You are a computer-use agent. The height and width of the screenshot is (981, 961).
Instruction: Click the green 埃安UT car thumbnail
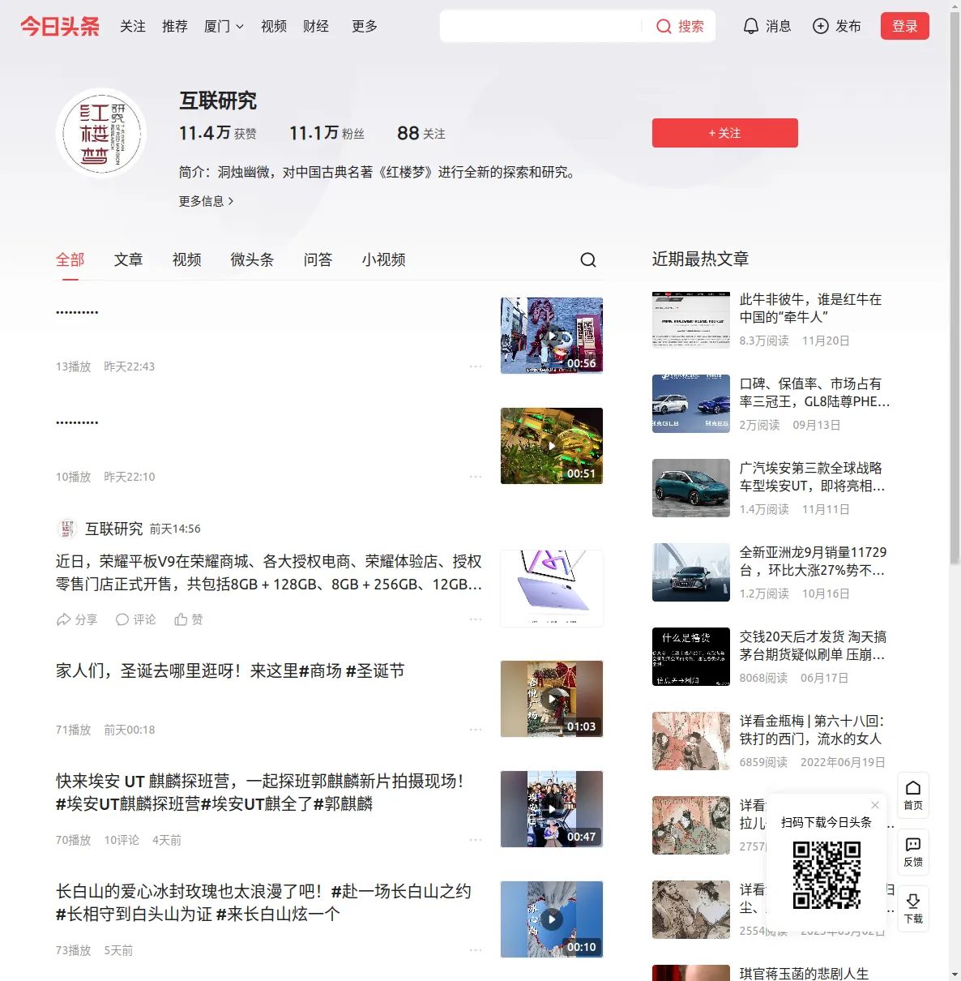pos(691,488)
